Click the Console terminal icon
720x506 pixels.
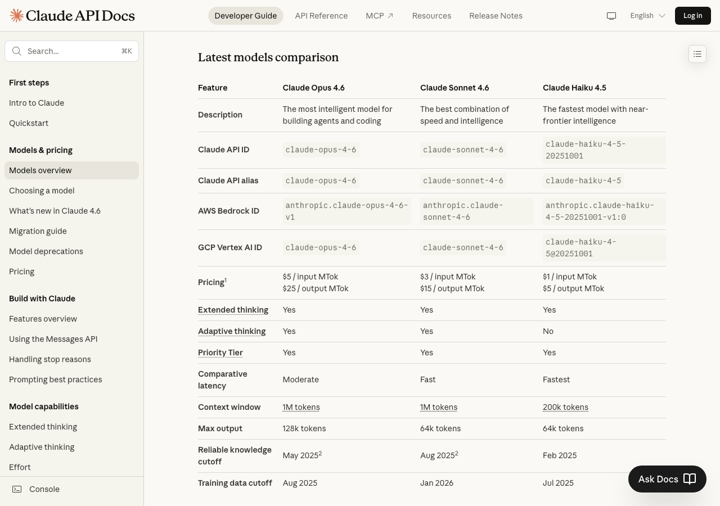[x=17, y=489]
